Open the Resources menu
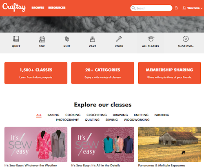 (x=57, y=8)
